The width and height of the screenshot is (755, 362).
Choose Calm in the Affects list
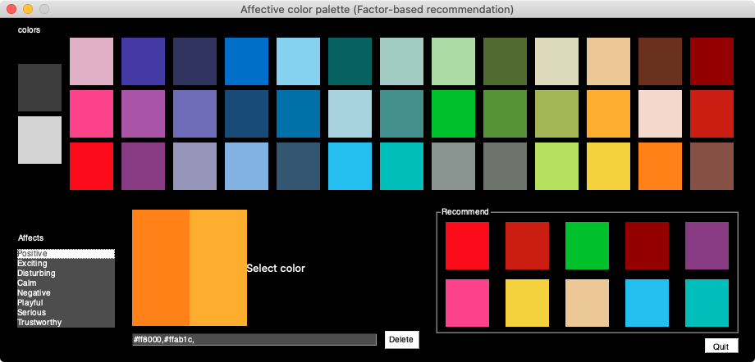click(x=27, y=283)
